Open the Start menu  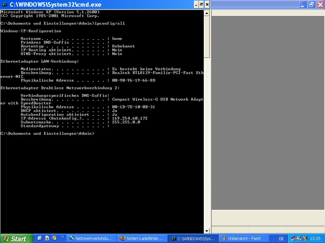pos(16,239)
